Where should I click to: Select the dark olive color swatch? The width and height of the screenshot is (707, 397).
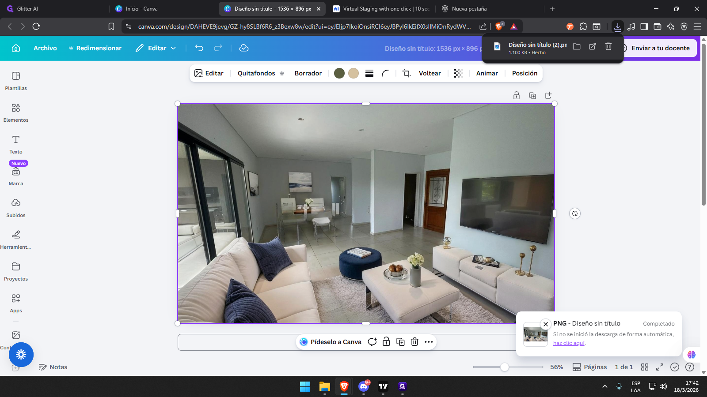coord(339,73)
